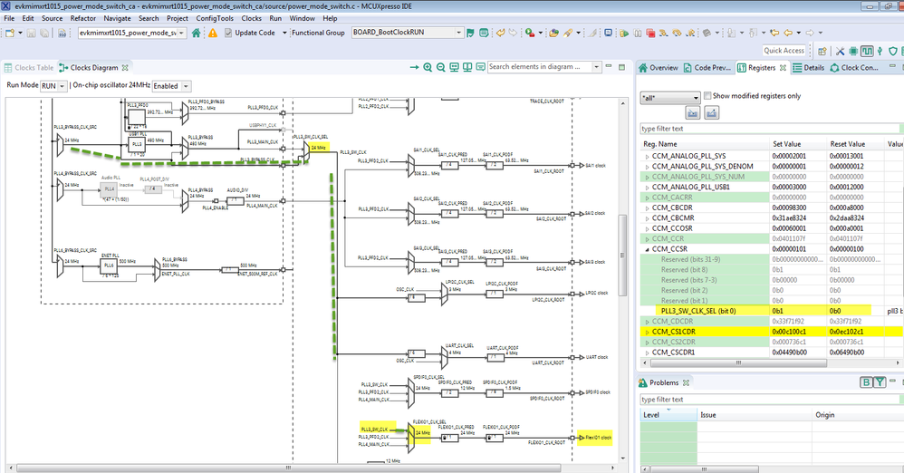Viewport: 904px width, 473px height.
Task: Click the Home icon in the toolbar
Action: point(197,33)
